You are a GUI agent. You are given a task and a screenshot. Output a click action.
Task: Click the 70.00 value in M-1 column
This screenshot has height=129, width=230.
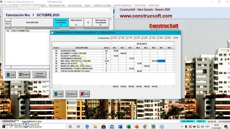[x=116, y=56]
